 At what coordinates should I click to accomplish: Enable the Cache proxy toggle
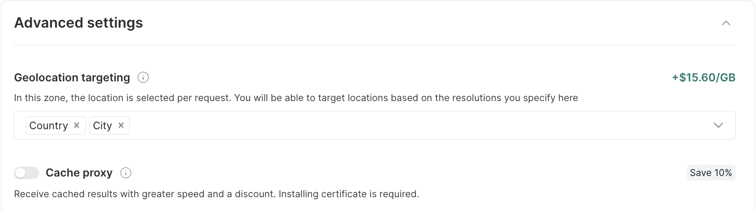pyautogui.click(x=27, y=173)
